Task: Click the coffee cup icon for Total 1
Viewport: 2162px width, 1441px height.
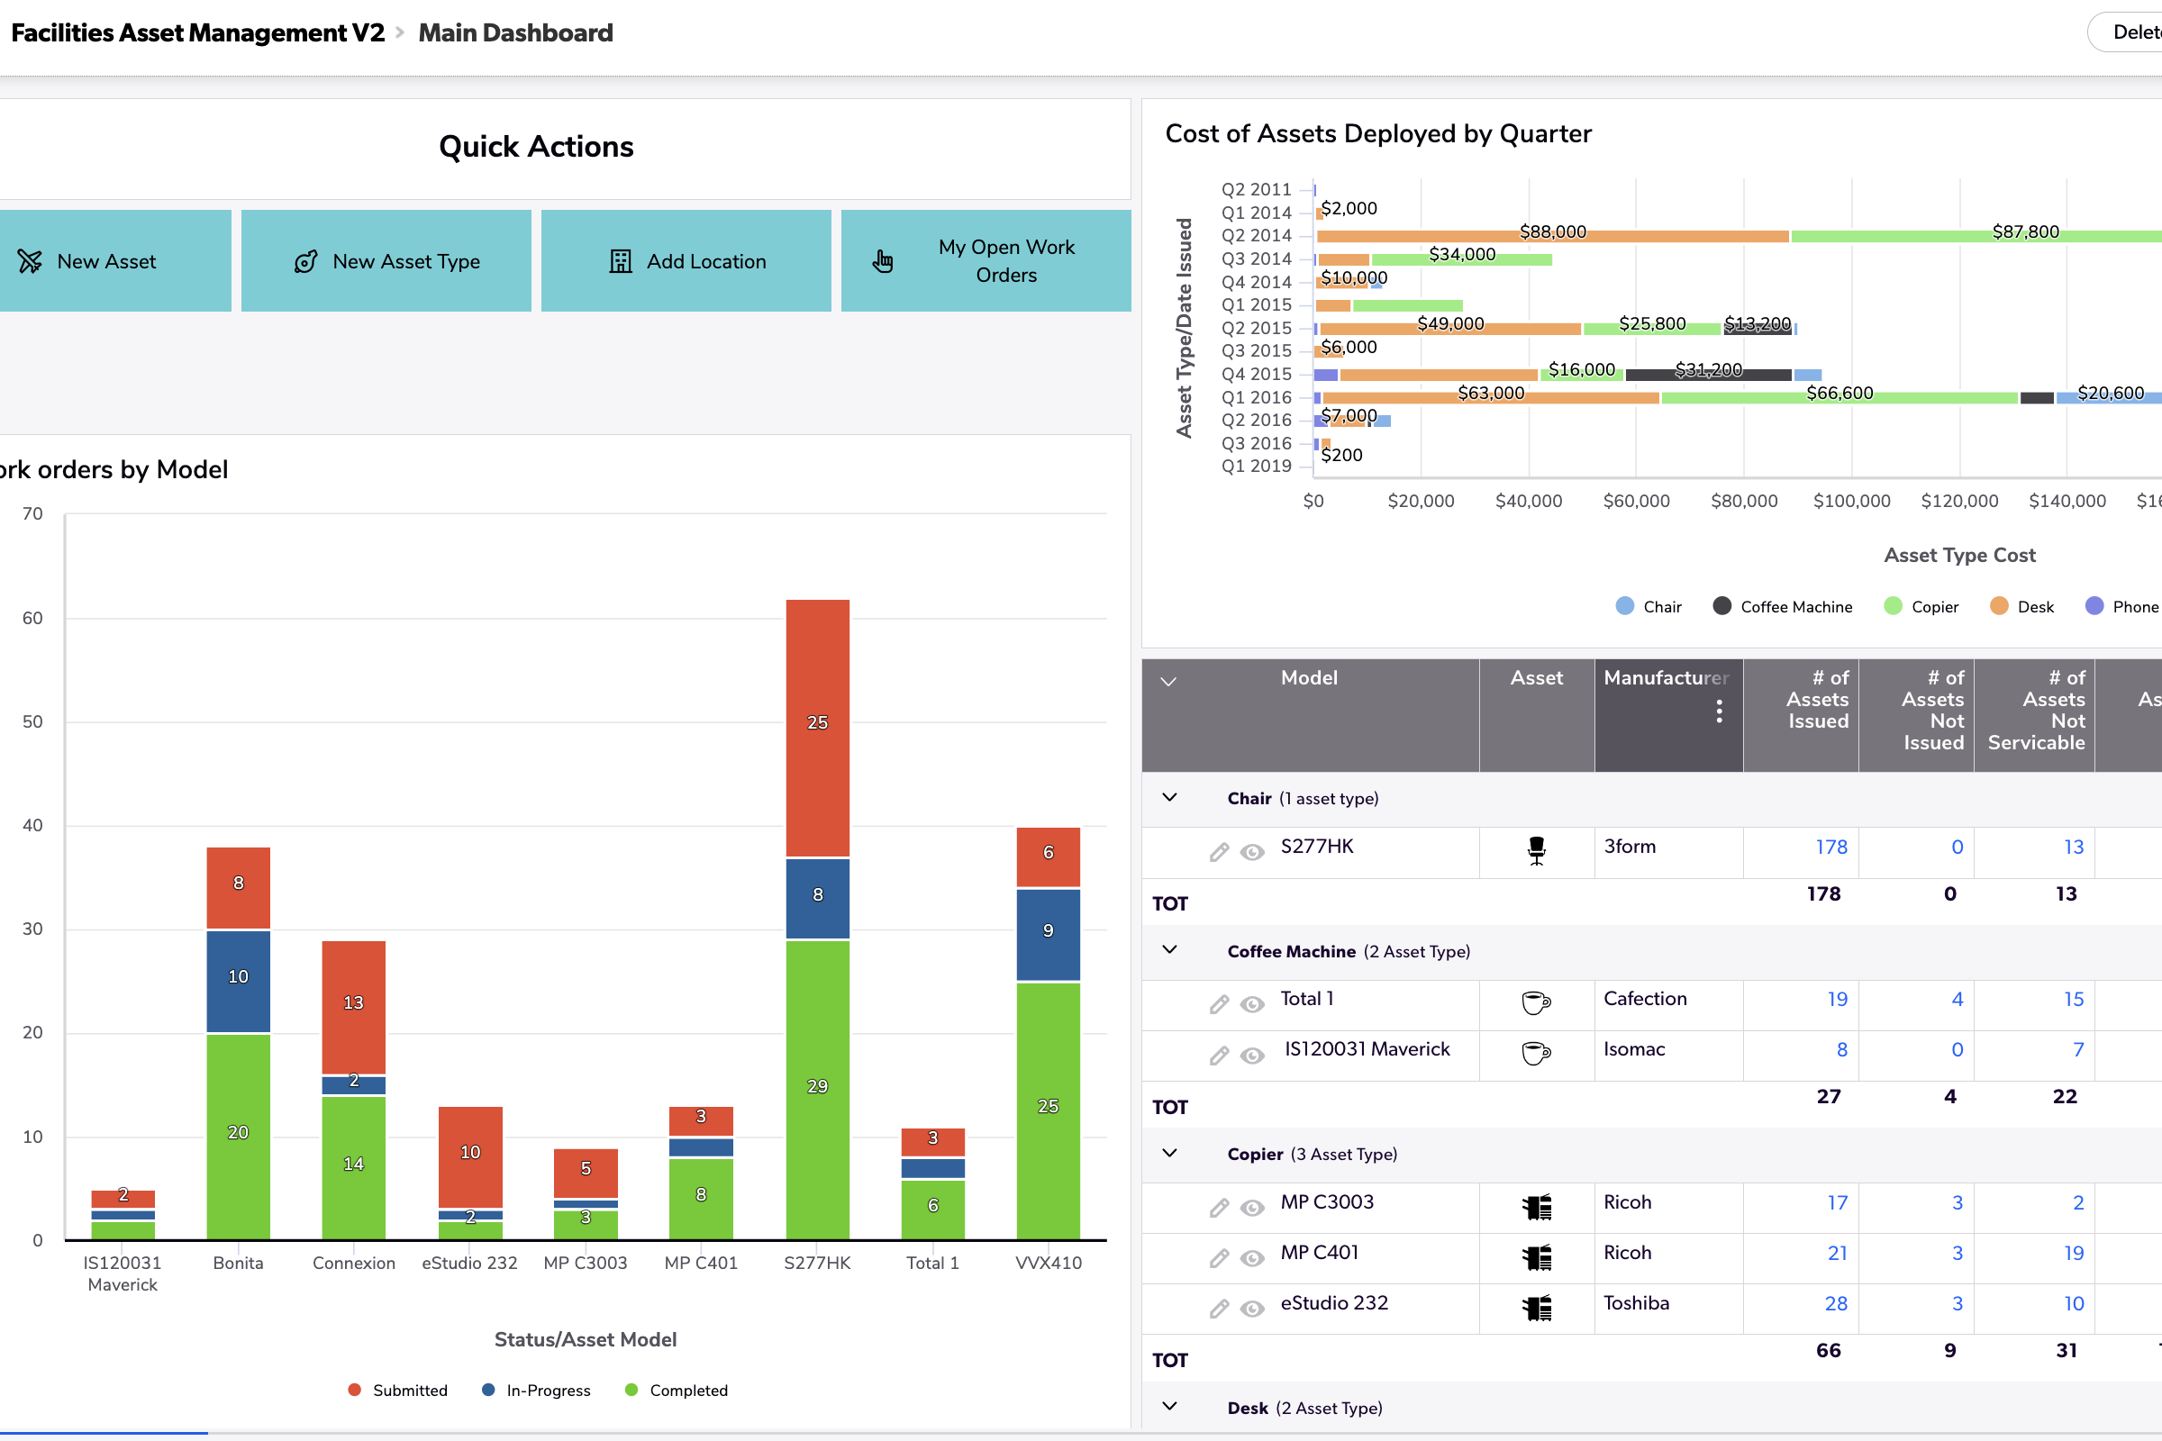Action: 1536,1002
